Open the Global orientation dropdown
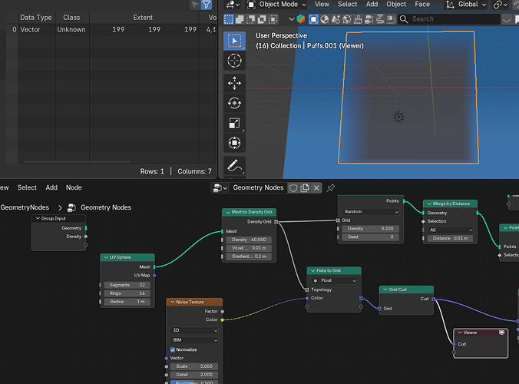Viewport: 519px width, 384px height. click(x=466, y=5)
